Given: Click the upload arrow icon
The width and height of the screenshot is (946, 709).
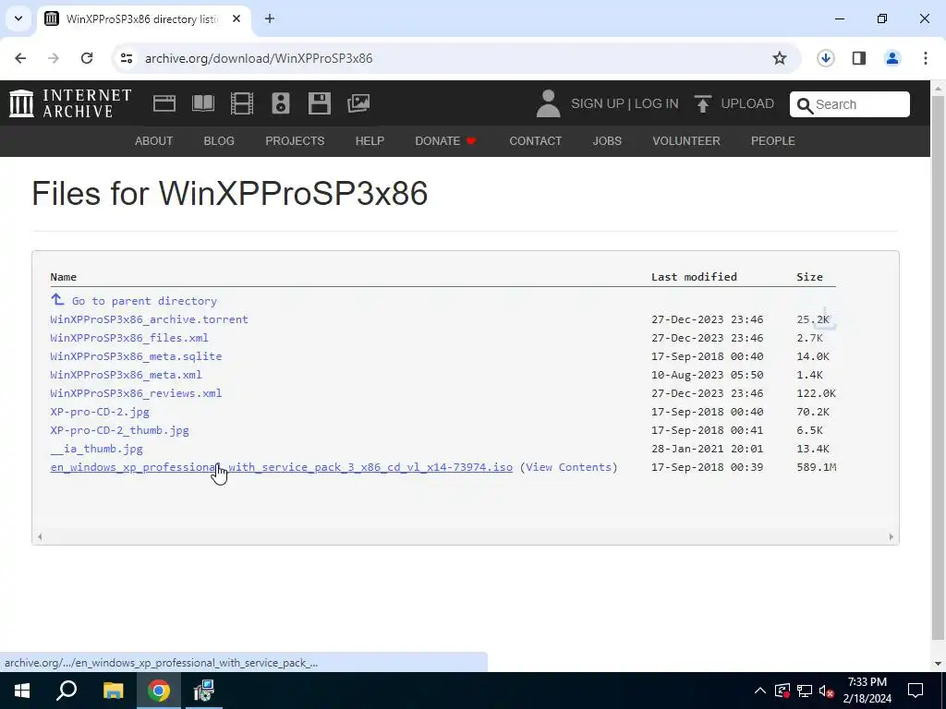Looking at the screenshot, I should point(702,103).
